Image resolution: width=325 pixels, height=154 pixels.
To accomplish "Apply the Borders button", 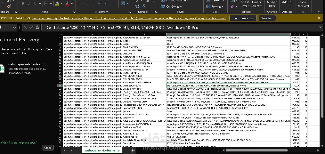I will pyautogui.click(x=46, y=4).
